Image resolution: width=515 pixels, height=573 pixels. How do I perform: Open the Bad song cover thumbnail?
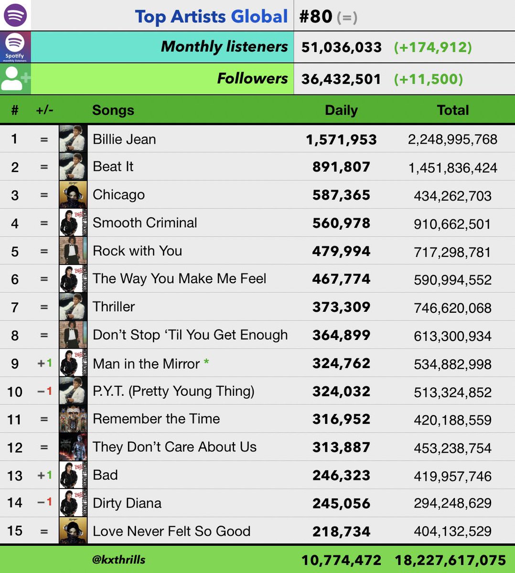coord(73,475)
